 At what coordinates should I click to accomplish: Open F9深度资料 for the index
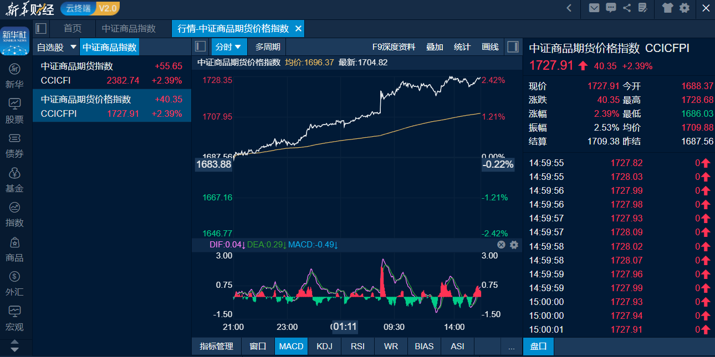click(x=395, y=46)
